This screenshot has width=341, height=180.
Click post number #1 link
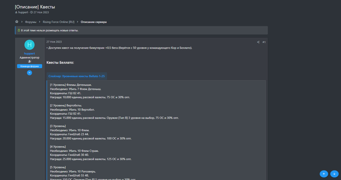tap(264, 42)
